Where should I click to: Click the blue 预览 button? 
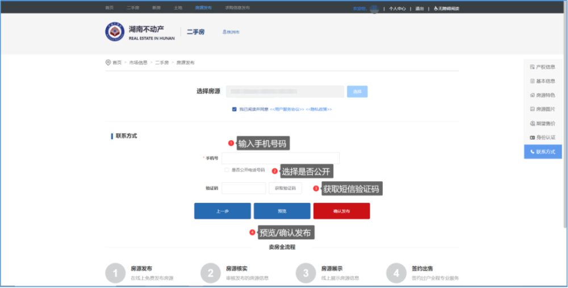tap(282, 211)
